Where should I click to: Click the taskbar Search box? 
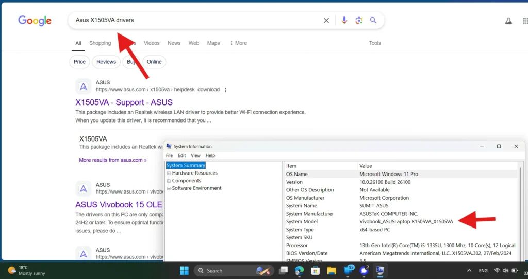pyautogui.click(x=234, y=271)
